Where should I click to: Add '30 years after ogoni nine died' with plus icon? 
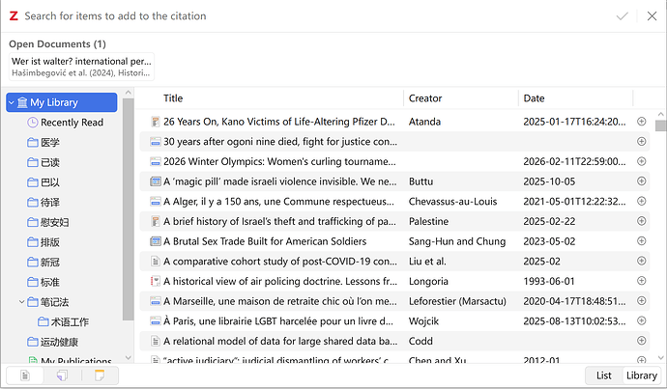coord(642,142)
